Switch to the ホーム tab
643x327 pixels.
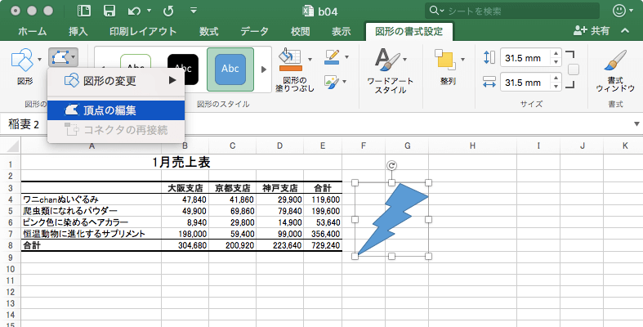[33, 31]
